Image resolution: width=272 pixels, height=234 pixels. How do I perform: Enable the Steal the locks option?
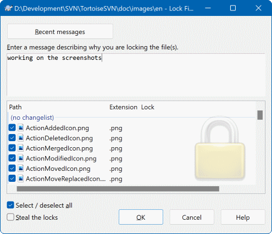[10, 218]
